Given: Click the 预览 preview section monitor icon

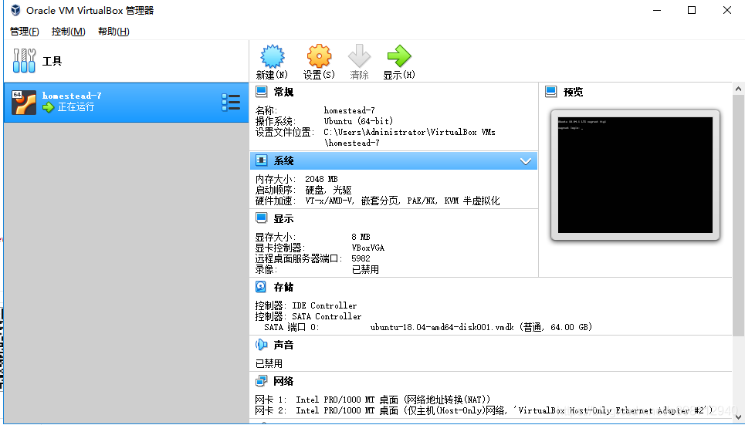Looking at the screenshot, I should (550, 91).
